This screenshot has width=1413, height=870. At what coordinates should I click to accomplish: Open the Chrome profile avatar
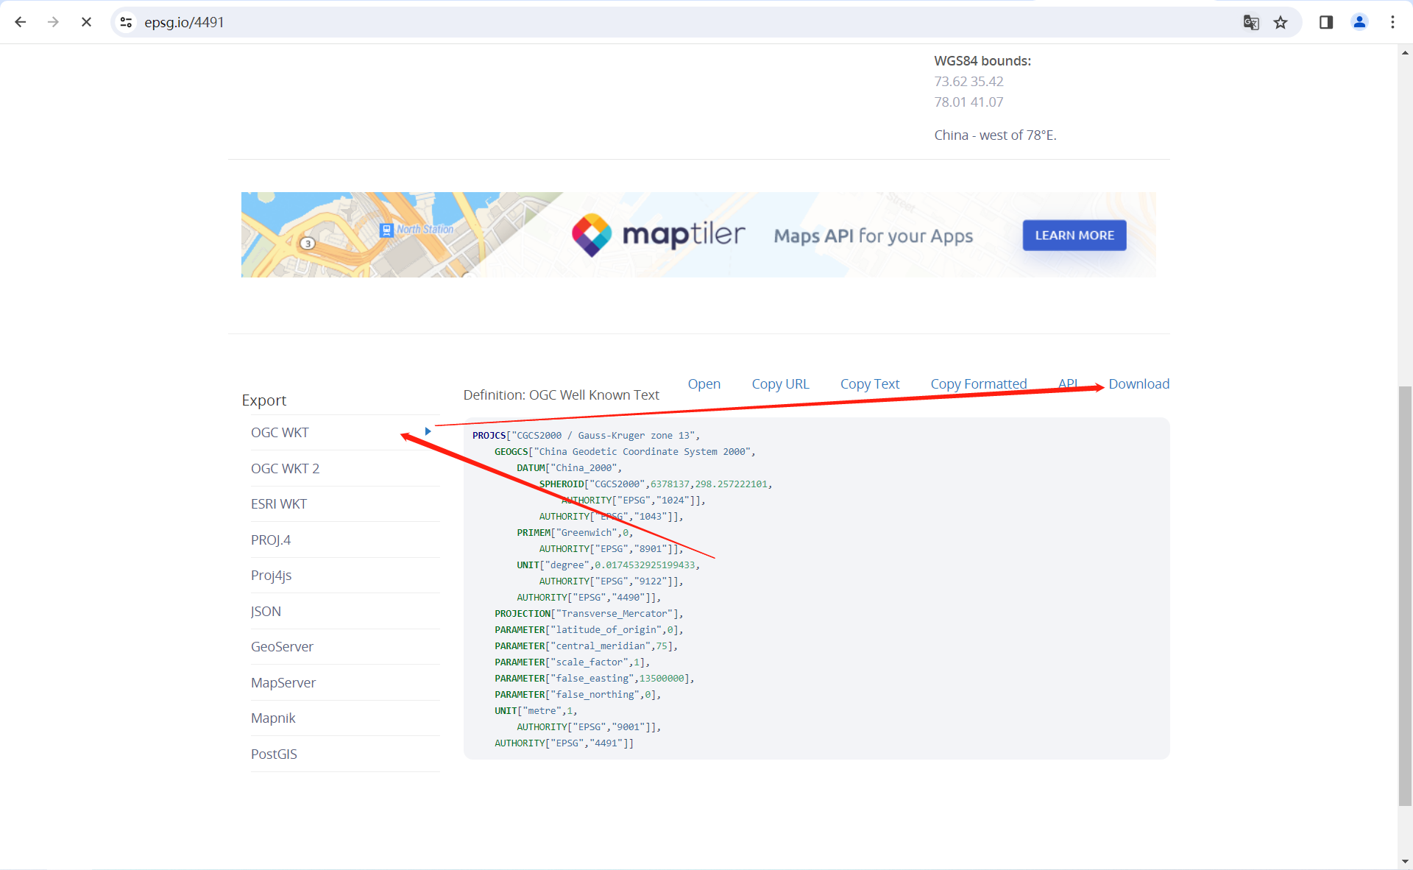click(x=1359, y=22)
